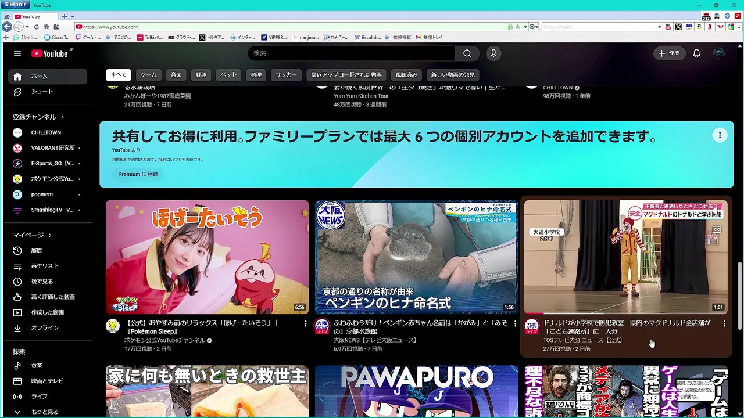The height and width of the screenshot is (418, 744).
Task: Select 視聴済み filter chip
Action: [x=406, y=75]
